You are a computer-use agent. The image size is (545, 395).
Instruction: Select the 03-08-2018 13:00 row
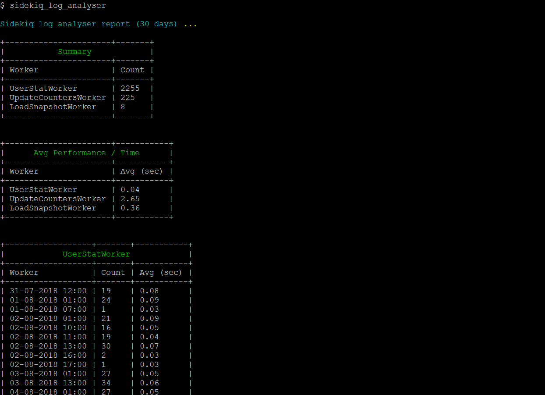click(x=96, y=383)
